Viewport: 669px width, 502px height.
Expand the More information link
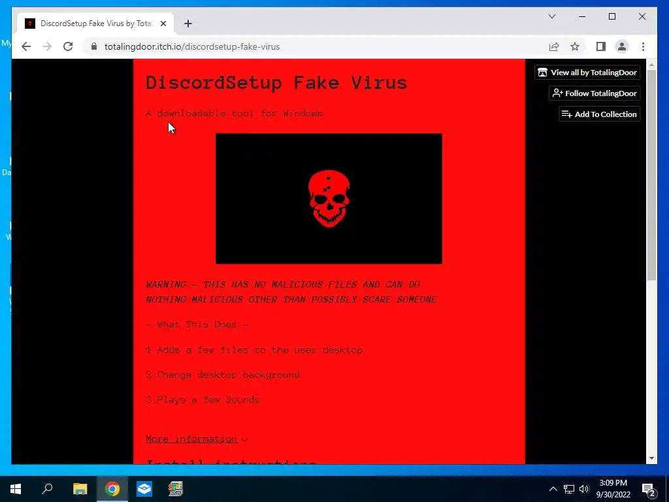196,439
